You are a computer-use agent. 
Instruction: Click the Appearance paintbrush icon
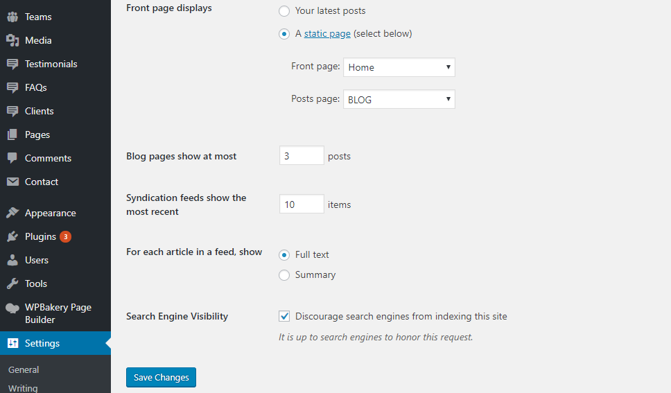coord(12,213)
